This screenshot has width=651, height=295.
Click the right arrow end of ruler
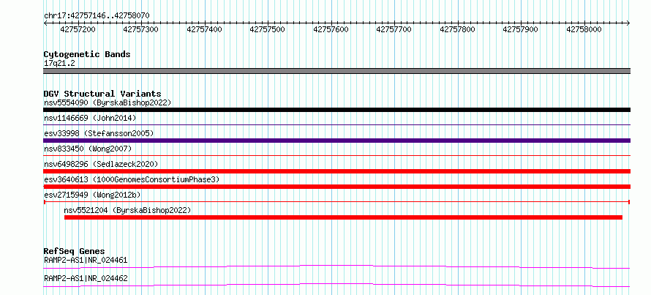pyautogui.click(x=628, y=23)
